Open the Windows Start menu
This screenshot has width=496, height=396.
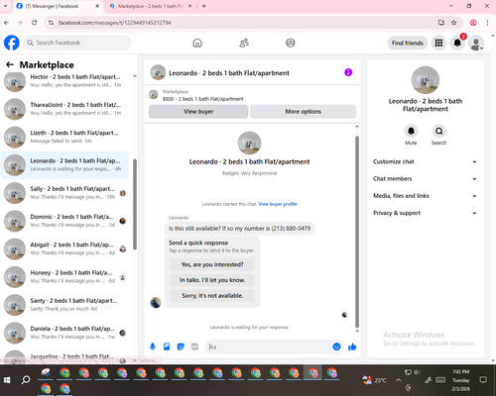point(7,380)
